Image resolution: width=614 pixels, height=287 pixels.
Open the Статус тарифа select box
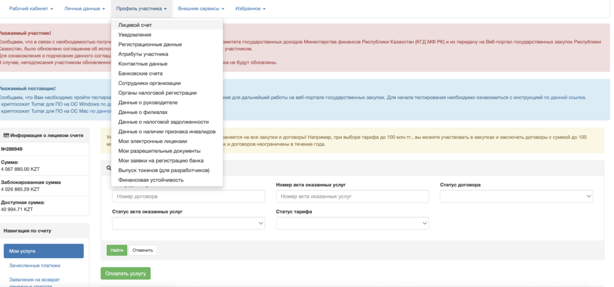coord(352,223)
